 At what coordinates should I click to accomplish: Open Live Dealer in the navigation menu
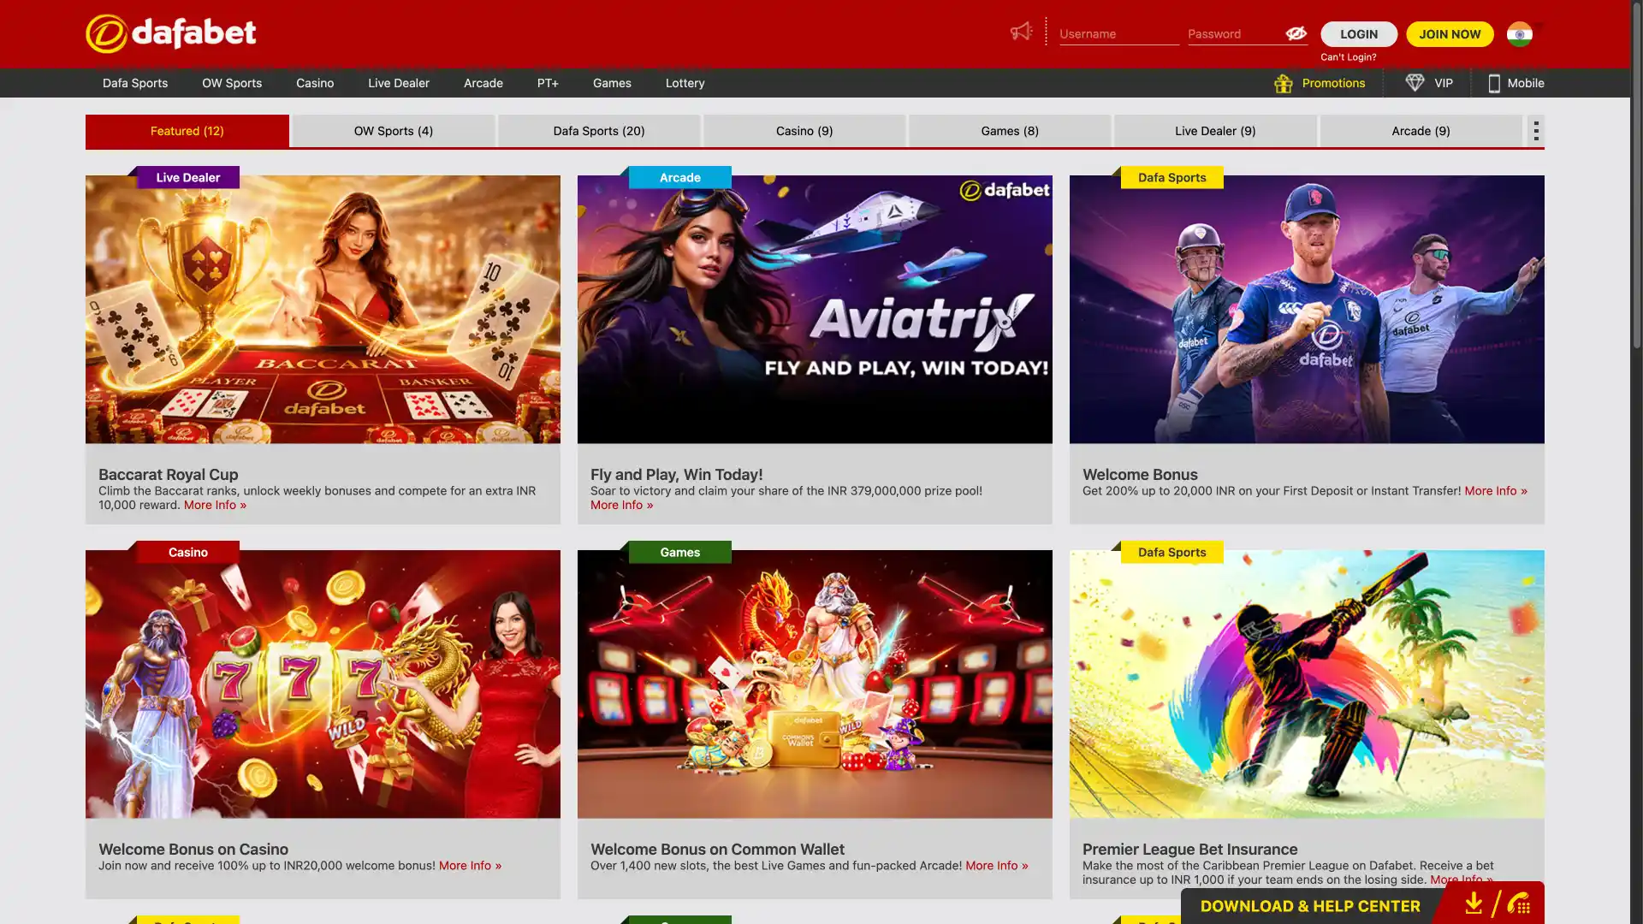point(399,83)
